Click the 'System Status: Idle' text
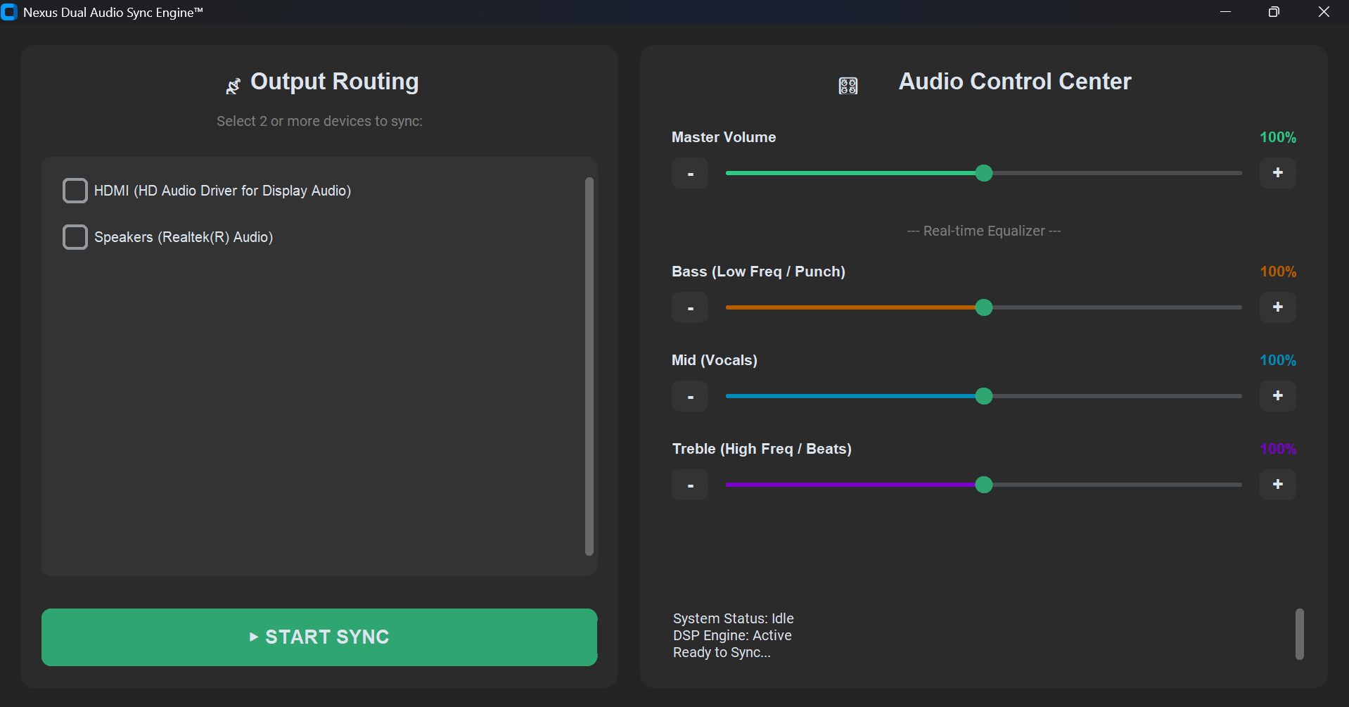Screen dimensions: 1349x707 coord(733,618)
